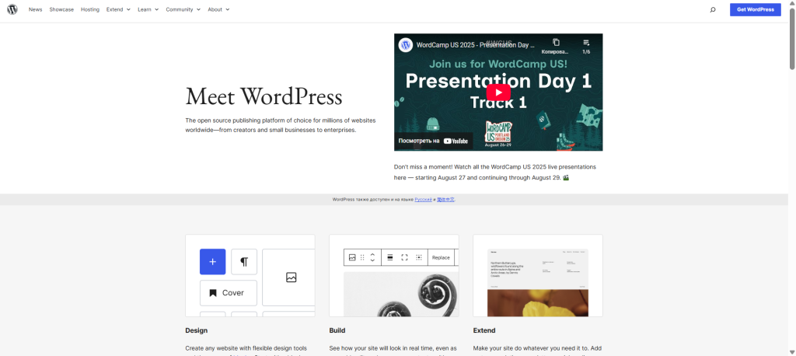Click the image block icon in the Design card
The height and width of the screenshot is (356, 796).
tap(291, 277)
